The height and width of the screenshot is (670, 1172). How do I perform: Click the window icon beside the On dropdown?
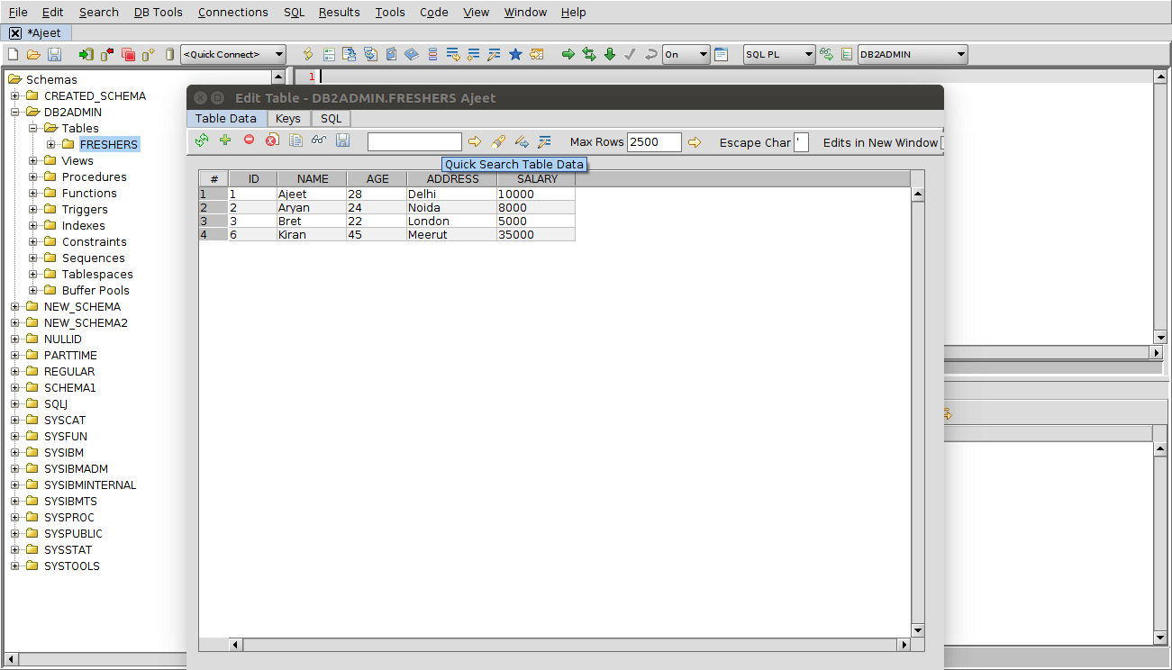(722, 54)
